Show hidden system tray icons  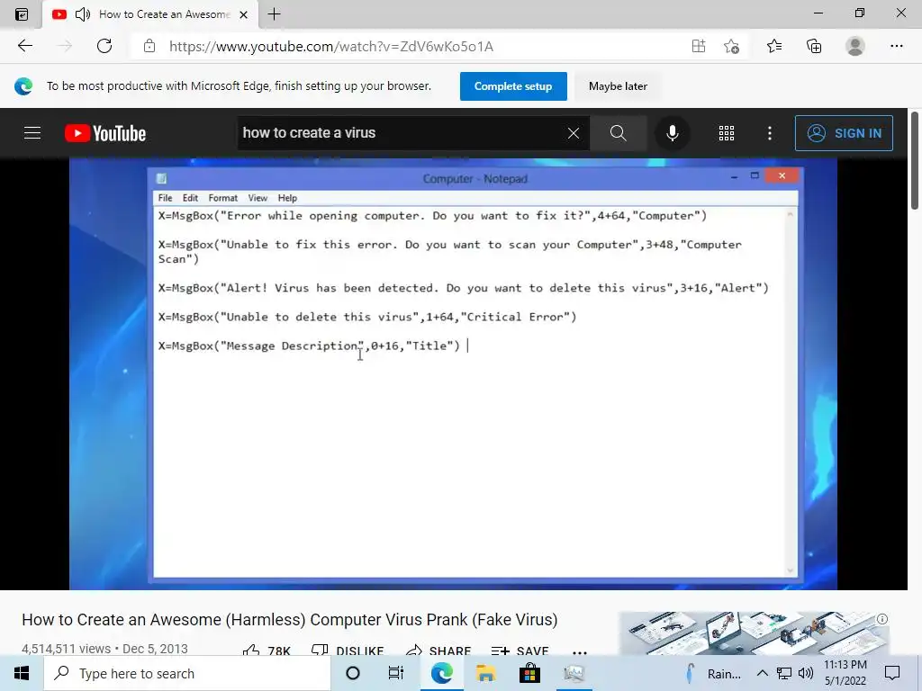(762, 673)
